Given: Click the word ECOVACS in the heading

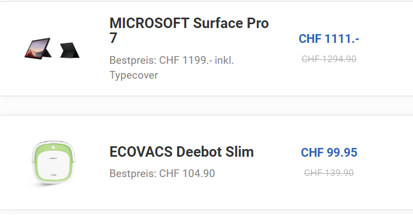Looking at the screenshot, I should tap(141, 152).
